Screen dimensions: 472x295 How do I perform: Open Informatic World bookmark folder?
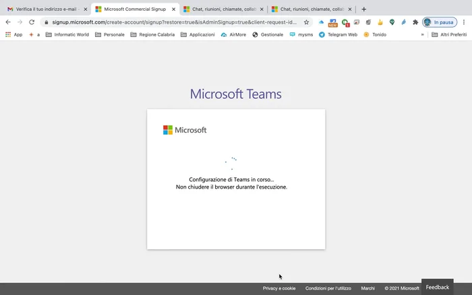67,34
